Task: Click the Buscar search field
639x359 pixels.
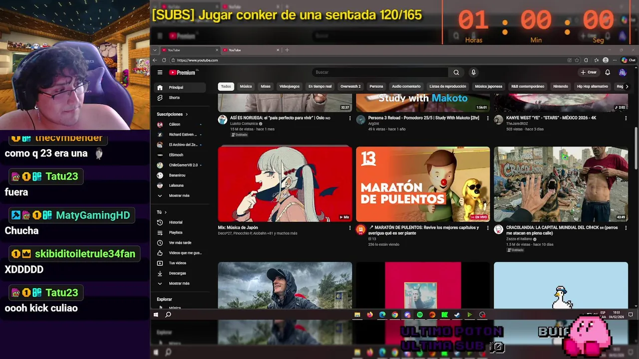Action: 381,72
